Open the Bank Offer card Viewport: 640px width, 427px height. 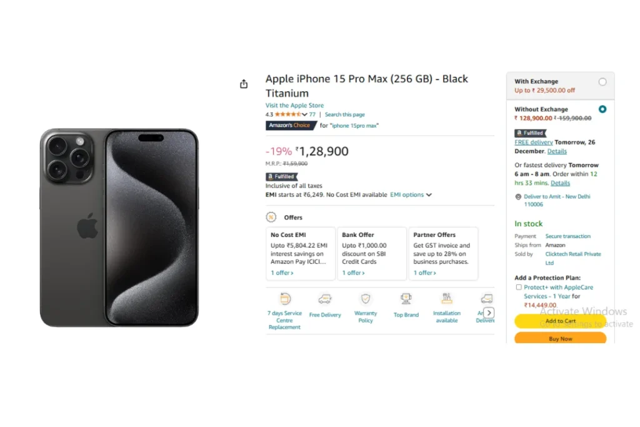pos(372,253)
